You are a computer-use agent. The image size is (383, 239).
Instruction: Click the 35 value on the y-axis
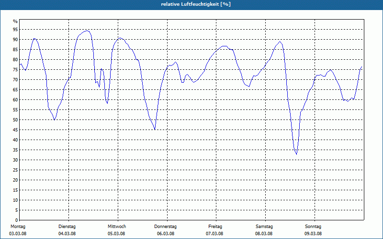point(15,150)
